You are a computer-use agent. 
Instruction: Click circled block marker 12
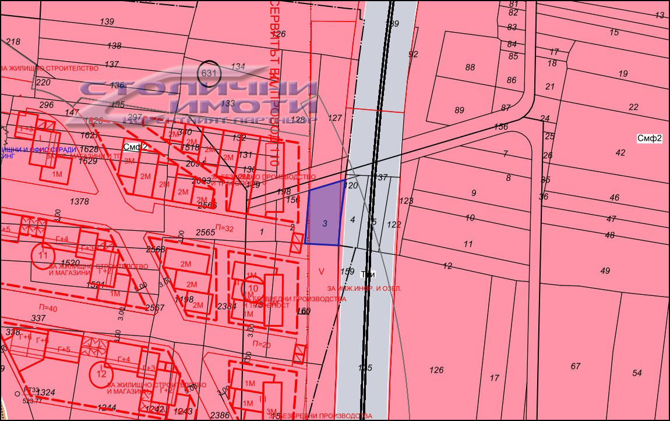(101, 373)
